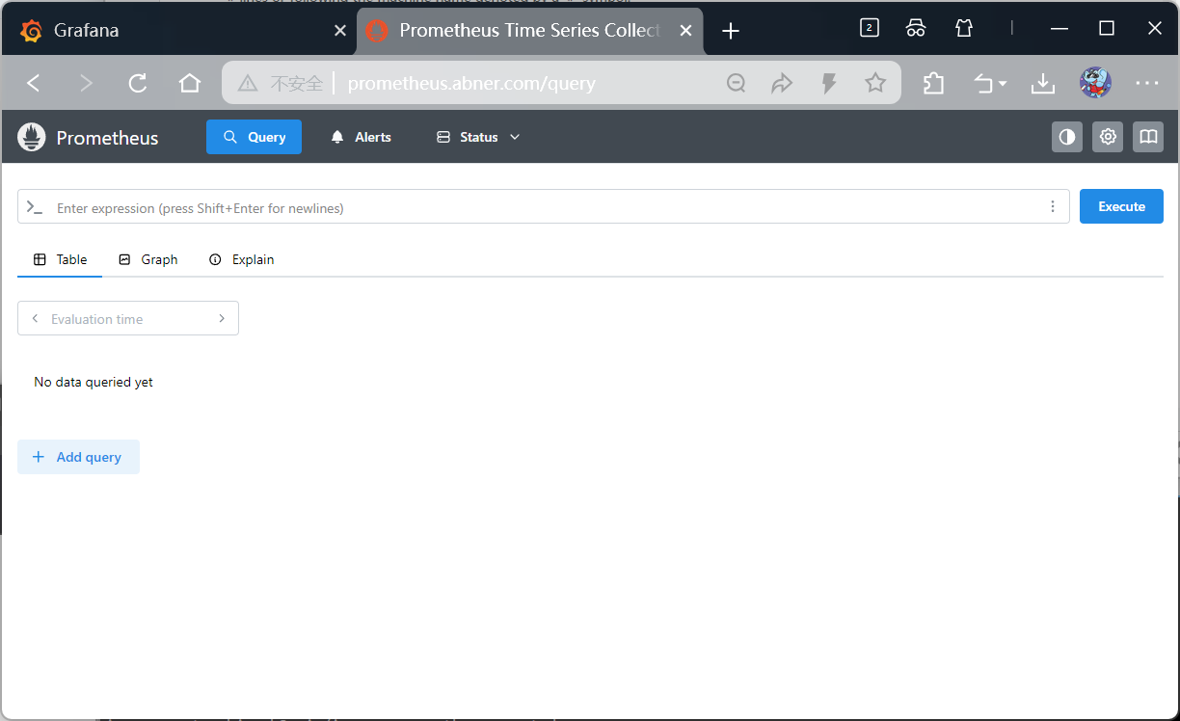This screenshot has height=721, width=1180.
Task: Click the user profile avatar
Action: point(1095,83)
